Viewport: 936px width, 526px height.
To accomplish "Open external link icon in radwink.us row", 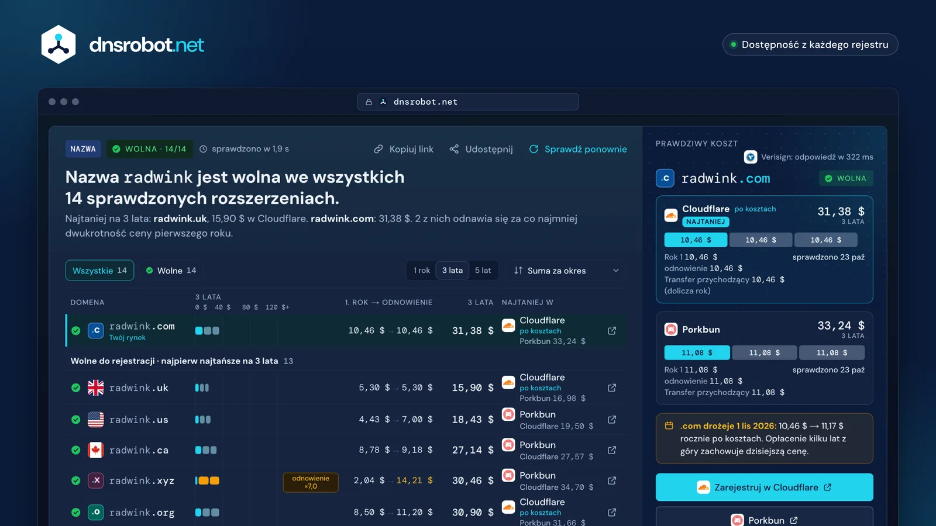I will pos(612,420).
